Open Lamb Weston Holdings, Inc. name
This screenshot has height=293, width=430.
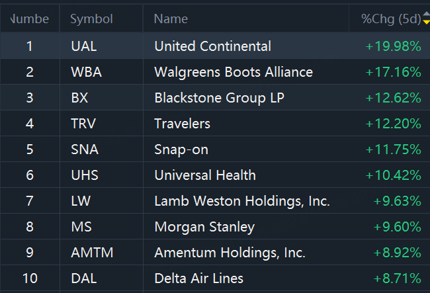[242, 201]
